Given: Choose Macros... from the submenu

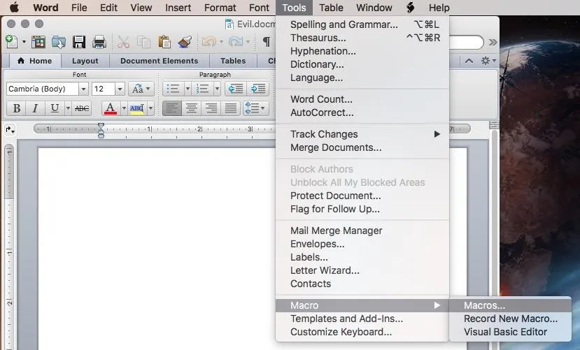Looking at the screenshot, I should click(x=510, y=305).
